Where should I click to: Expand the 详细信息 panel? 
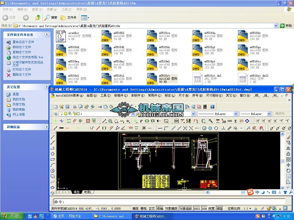(47, 127)
